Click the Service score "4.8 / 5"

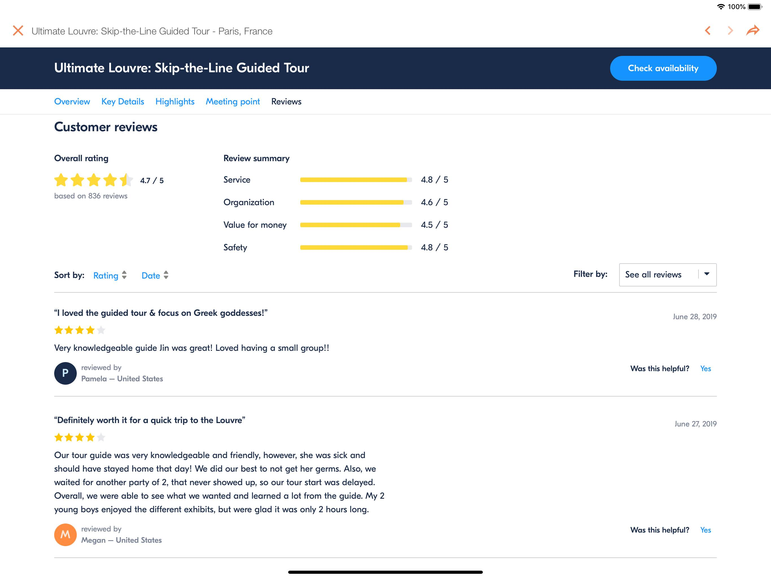coord(435,180)
